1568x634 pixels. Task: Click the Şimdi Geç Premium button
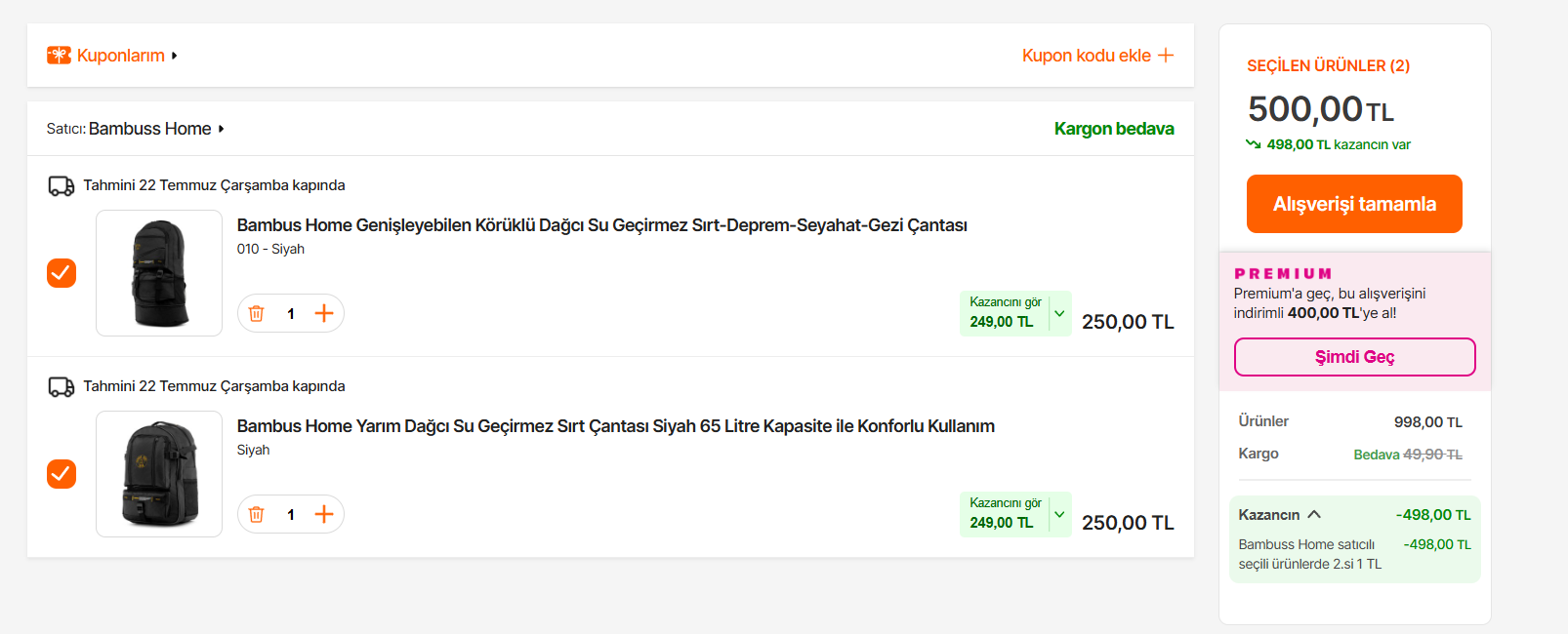(1354, 357)
